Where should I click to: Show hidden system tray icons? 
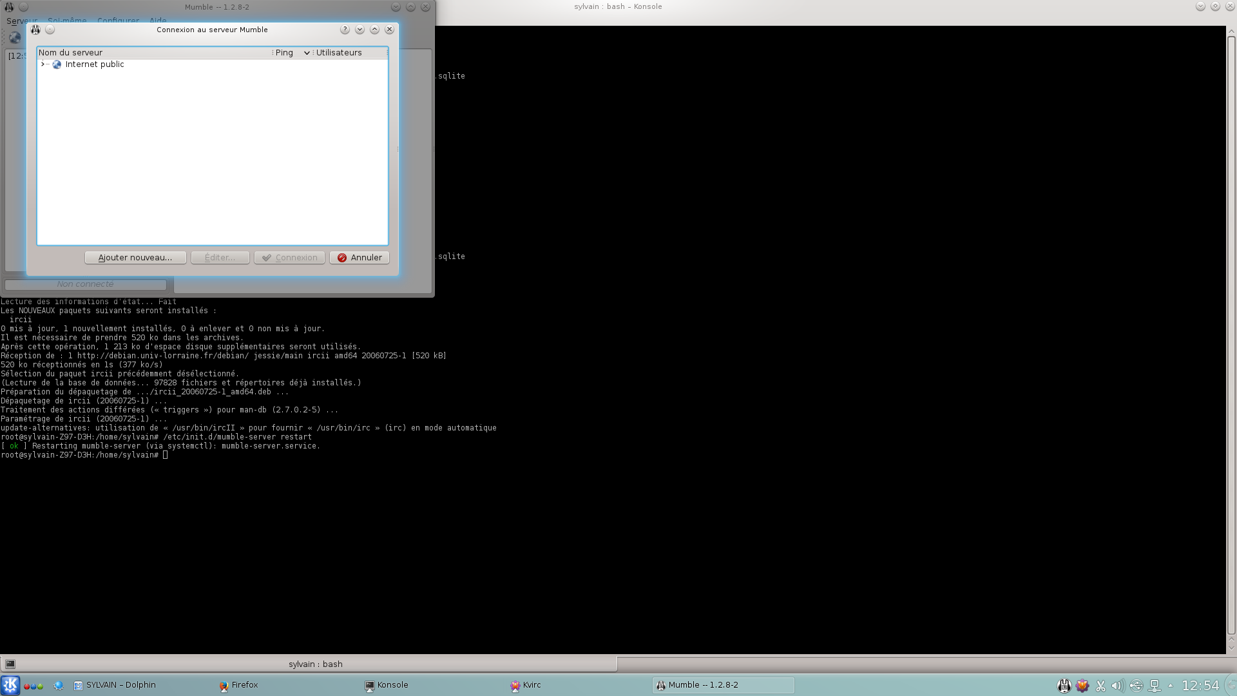click(1171, 686)
